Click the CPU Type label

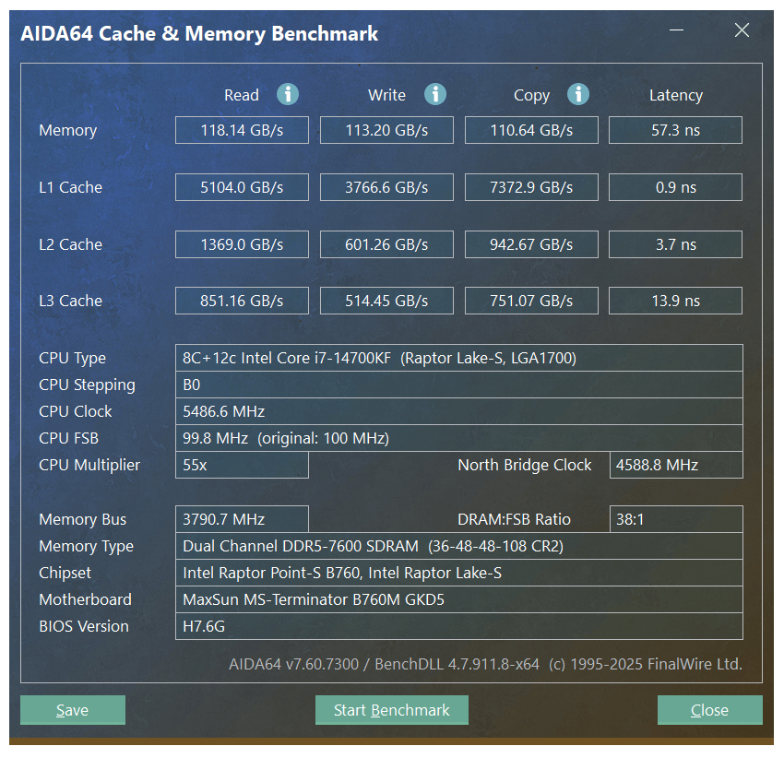73,358
